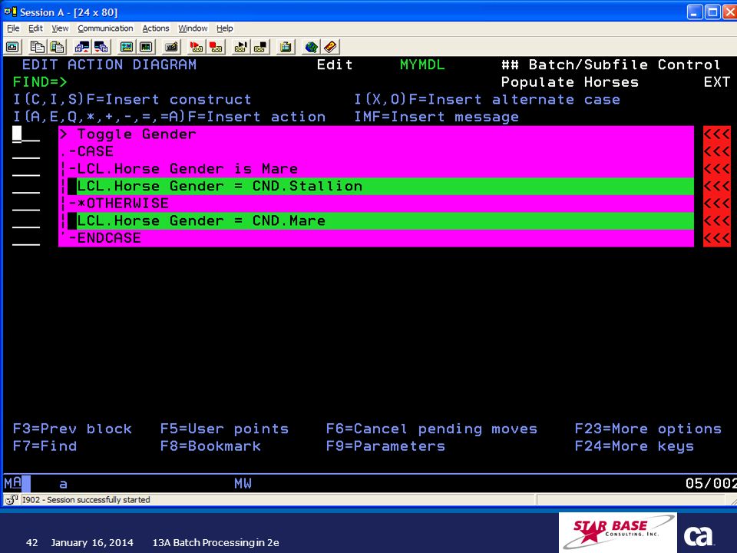Open the help book icon
The height and width of the screenshot is (553, 737).
(x=330, y=47)
